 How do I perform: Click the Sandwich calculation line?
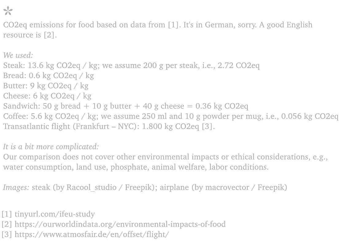coord(126,106)
